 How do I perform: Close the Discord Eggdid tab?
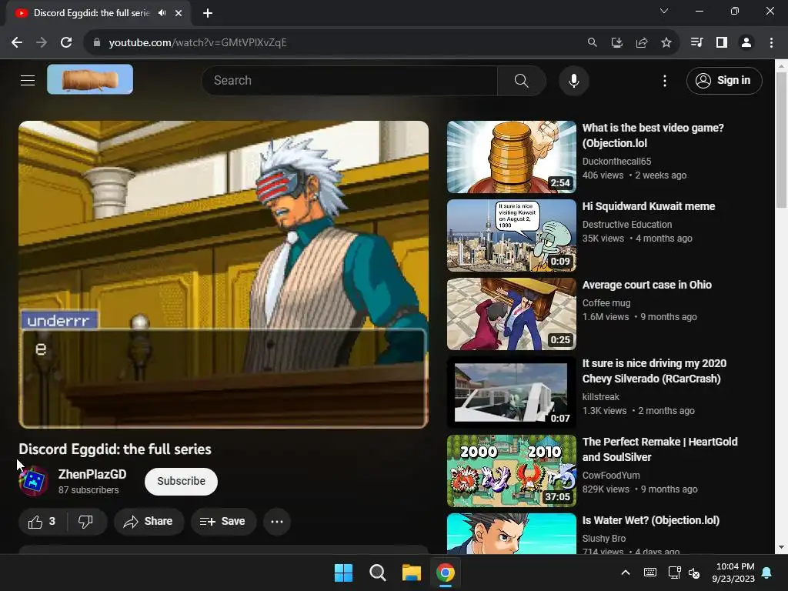point(179,13)
